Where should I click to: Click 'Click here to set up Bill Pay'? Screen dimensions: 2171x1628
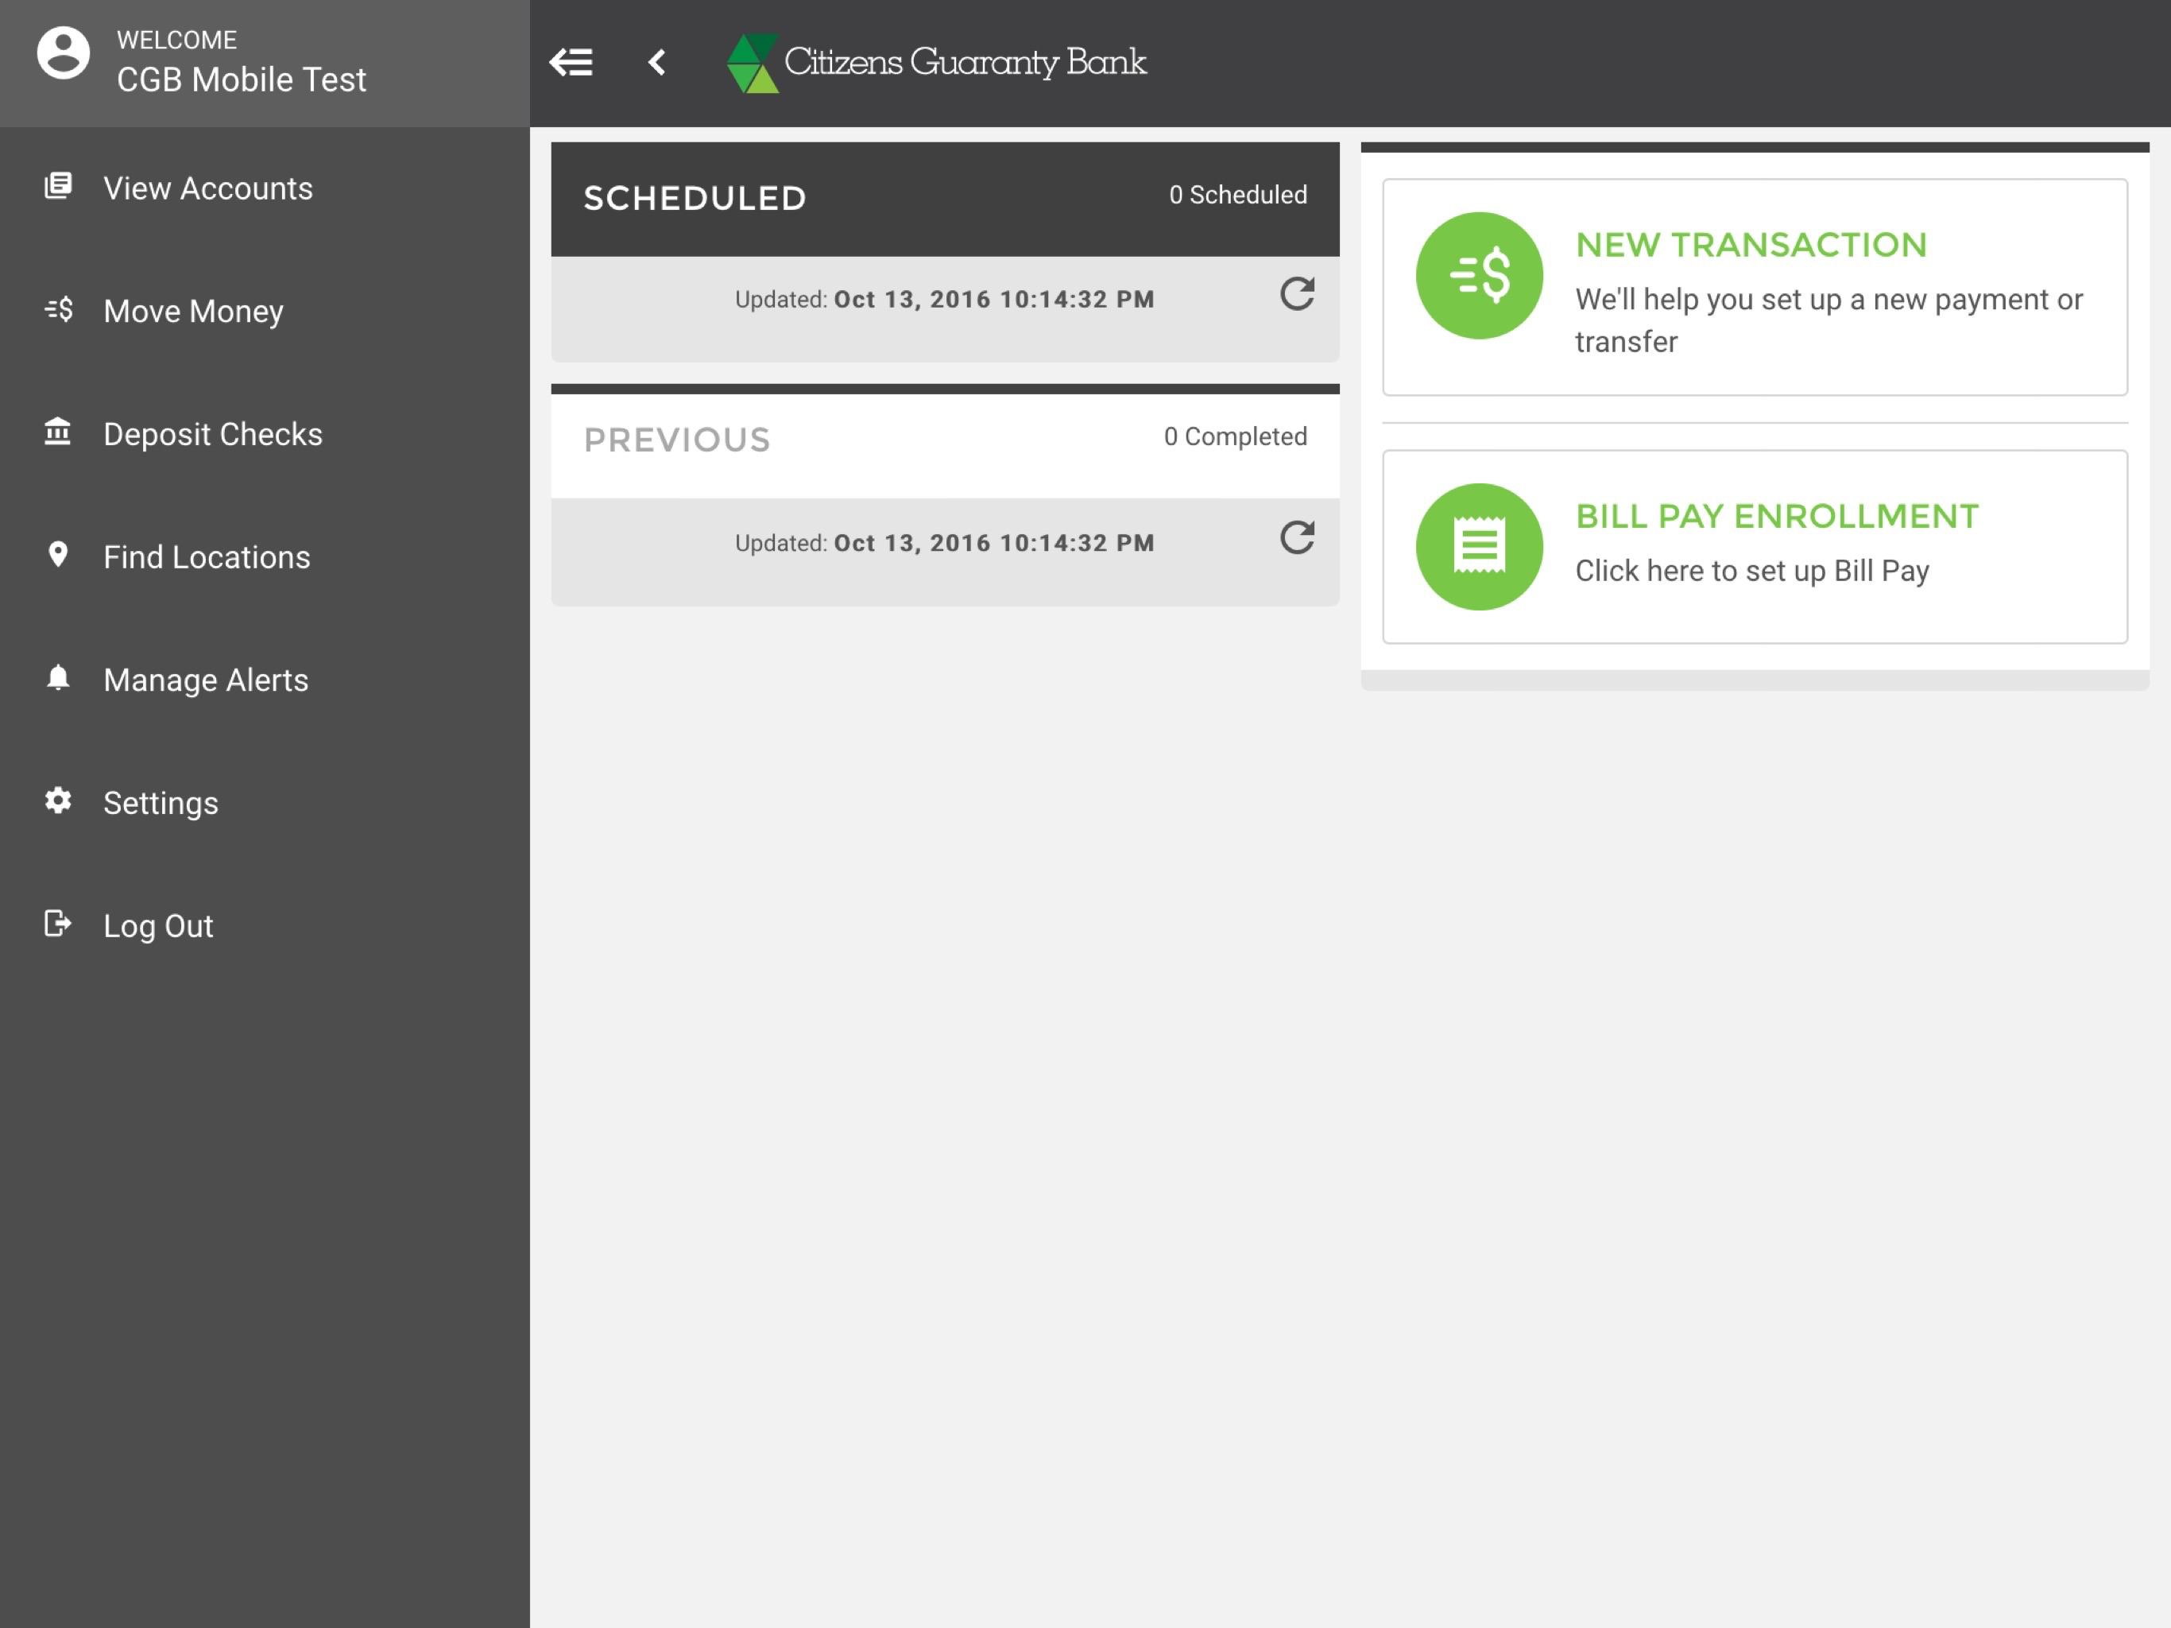tap(1752, 571)
